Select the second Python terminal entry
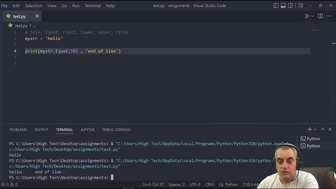 coord(310,146)
